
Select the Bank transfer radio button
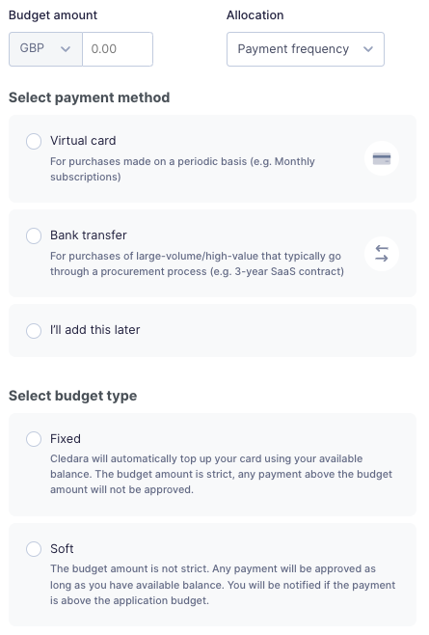coord(34,235)
